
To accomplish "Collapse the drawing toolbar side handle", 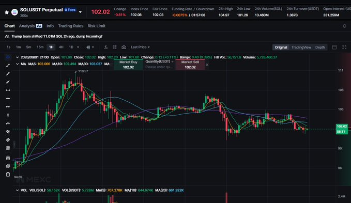I will [x=14, y=144].
